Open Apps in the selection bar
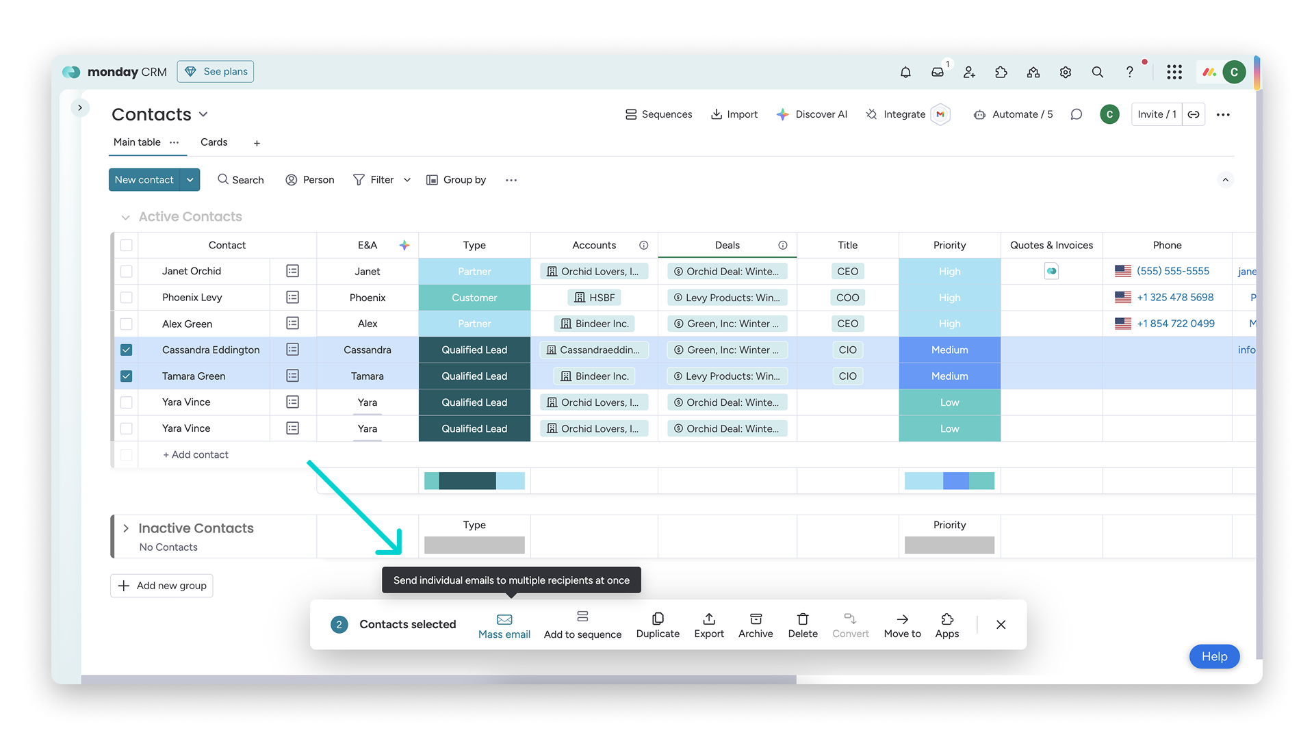 (947, 625)
